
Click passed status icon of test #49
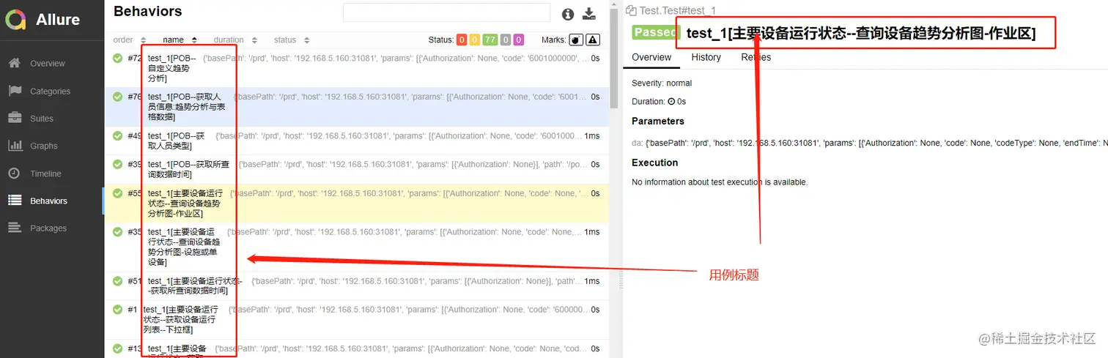click(x=117, y=135)
